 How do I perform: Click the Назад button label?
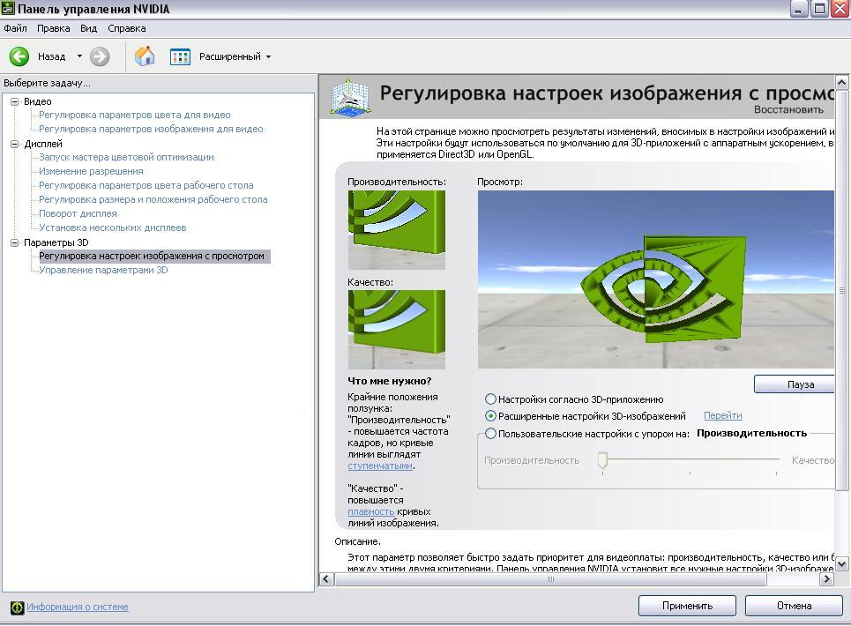(x=51, y=56)
